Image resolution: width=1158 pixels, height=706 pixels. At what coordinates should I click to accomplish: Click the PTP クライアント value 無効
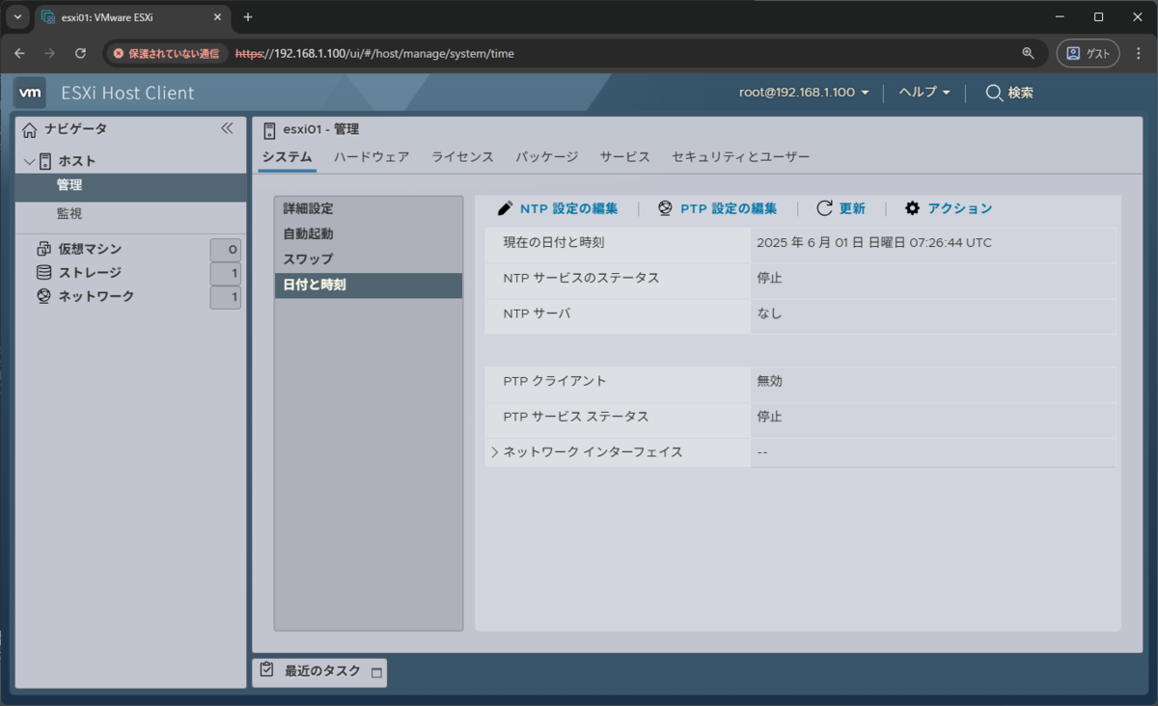click(x=769, y=381)
